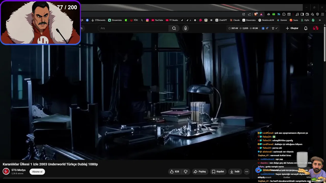The width and height of the screenshot is (326, 183).
Task: Like the video with 828 likes
Action: 174,172
